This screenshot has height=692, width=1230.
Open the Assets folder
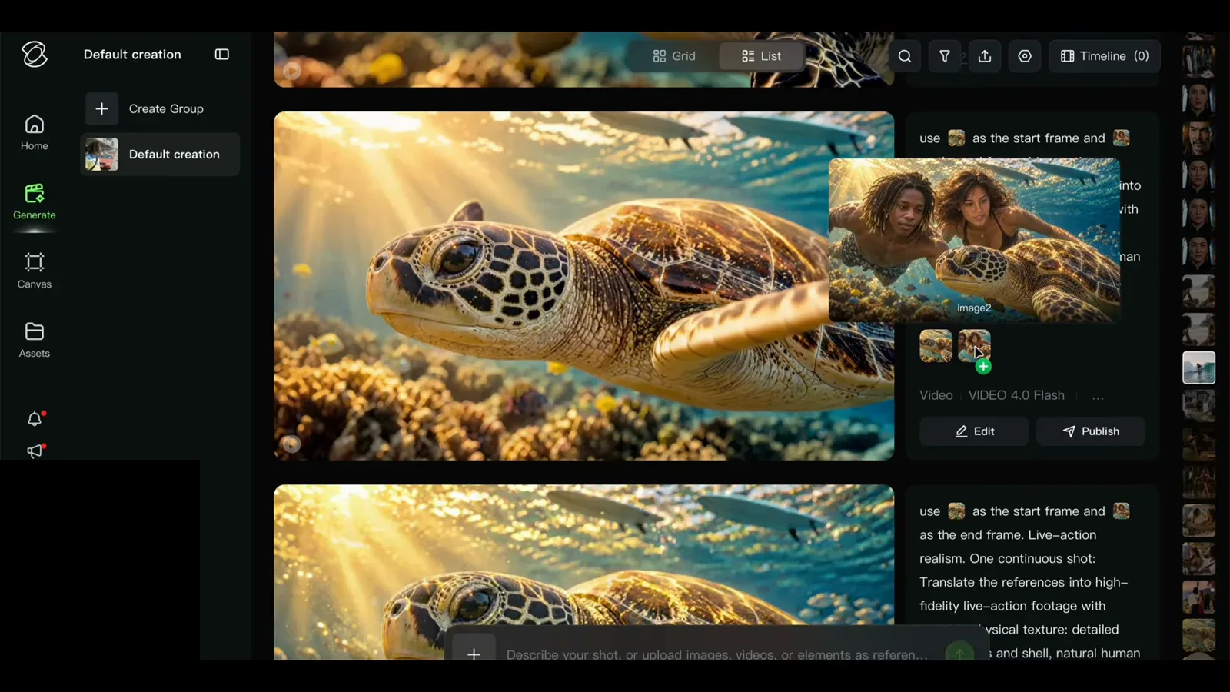pos(35,340)
